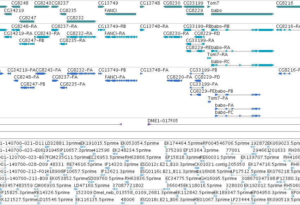Click protein babo-PC

click(238, 116)
